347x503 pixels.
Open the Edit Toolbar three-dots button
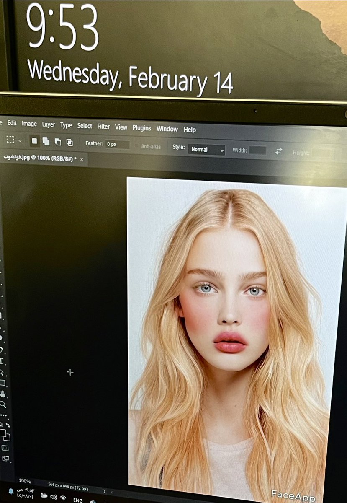coord(3,415)
